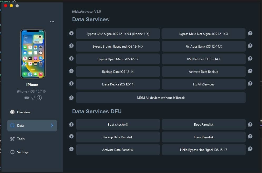The width and height of the screenshot is (262, 173).
Task: Click Backup Data Ramdisk button
Action: (118, 137)
